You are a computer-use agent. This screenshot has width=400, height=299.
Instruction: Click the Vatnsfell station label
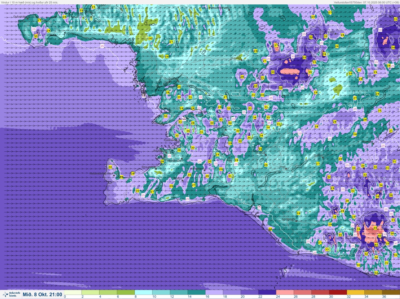pyautogui.click(x=367, y=142)
